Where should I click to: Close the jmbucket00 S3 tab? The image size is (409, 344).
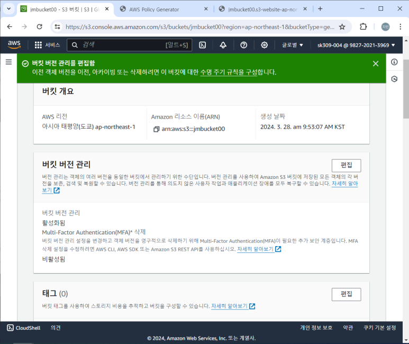coord(107,9)
